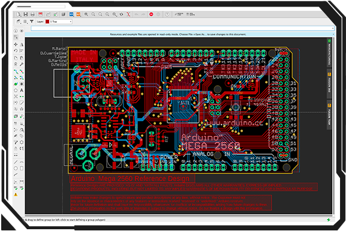Save the board with the floppy icon
The image size is (346, 231).
26,14
